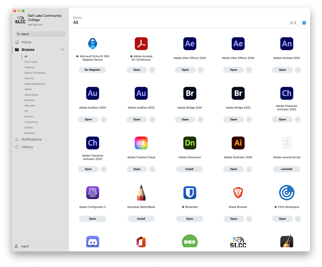
Task: Open the Notifications section in sidebar
Action: [32, 139]
